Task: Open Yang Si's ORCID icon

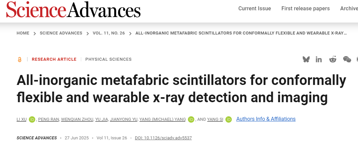Action: tap(228, 119)
